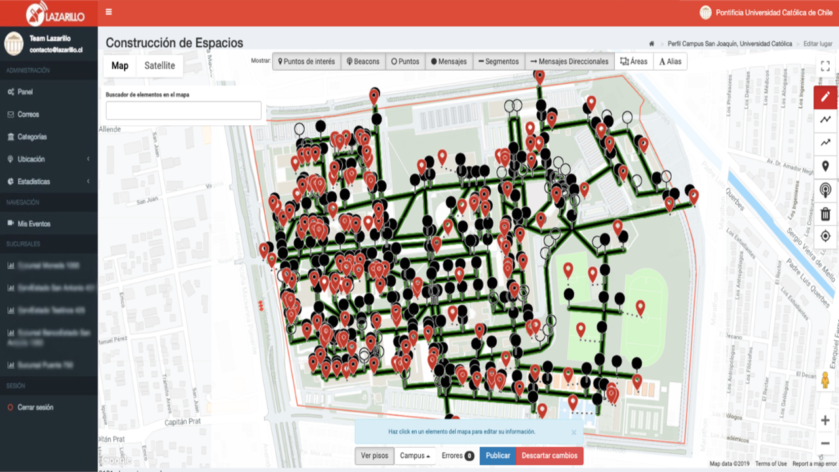Toggle Puntos de interés visibility
This screenshot has width=839, height=472.
click(x=306, y=62)
